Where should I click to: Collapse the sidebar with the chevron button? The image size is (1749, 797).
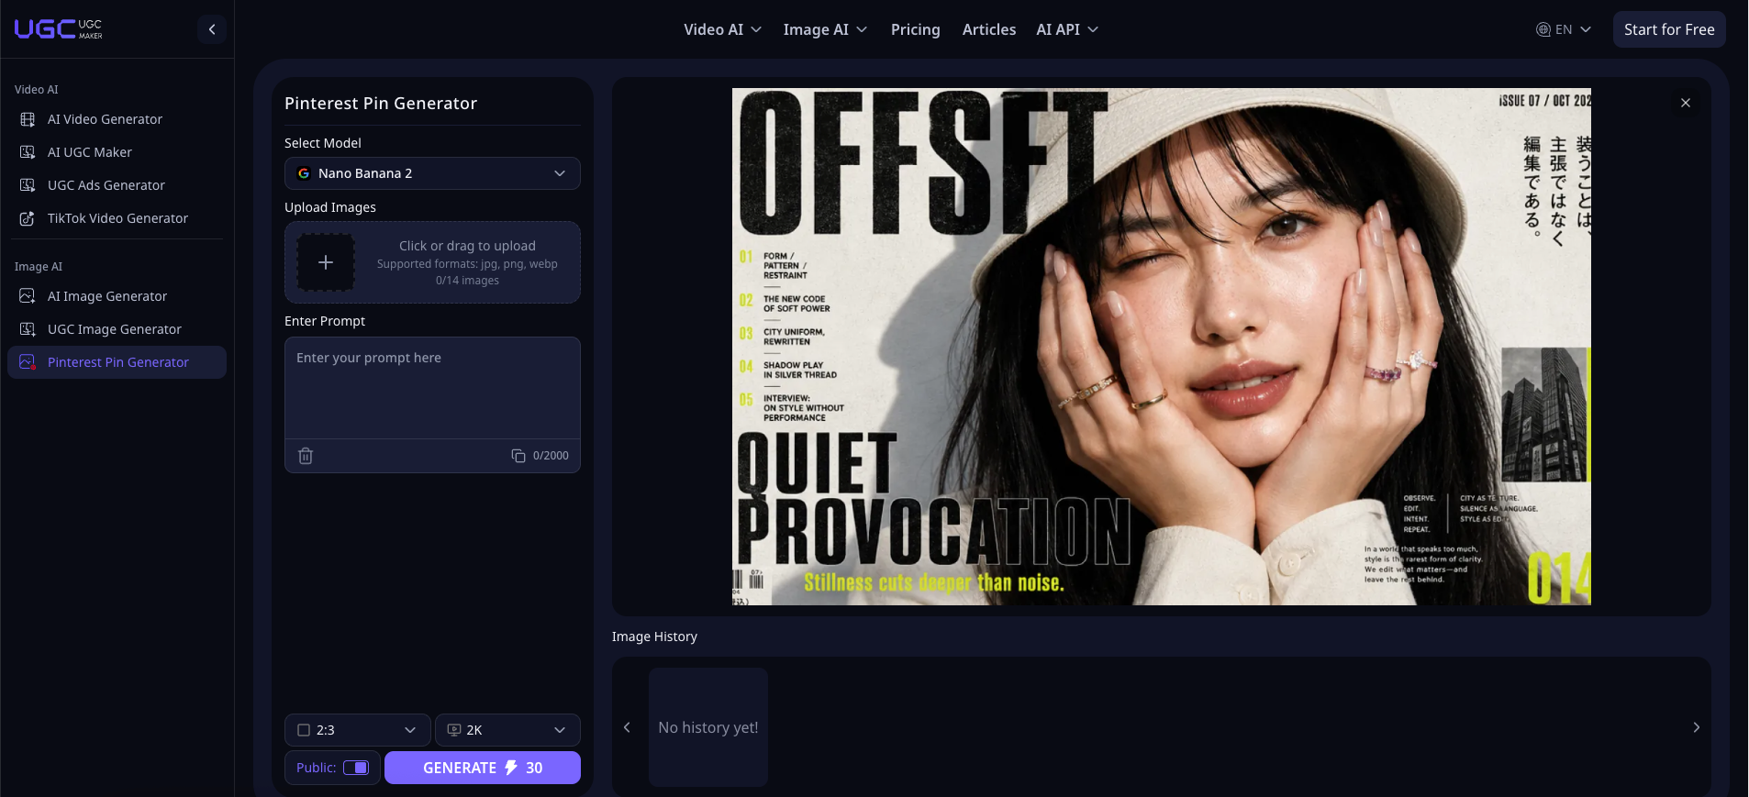click(212, 29)
